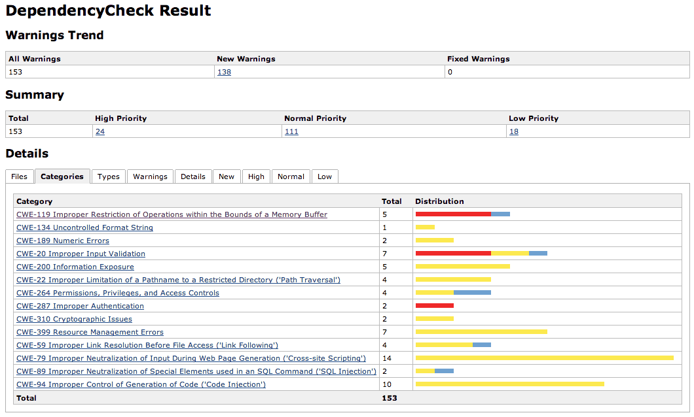Open CWE-89 SQL Injection category
This screenshot has width=694, height=417.
196,371
